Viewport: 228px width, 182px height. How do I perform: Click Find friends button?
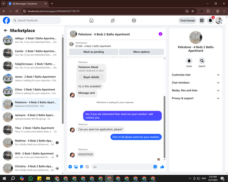(187, 20)
